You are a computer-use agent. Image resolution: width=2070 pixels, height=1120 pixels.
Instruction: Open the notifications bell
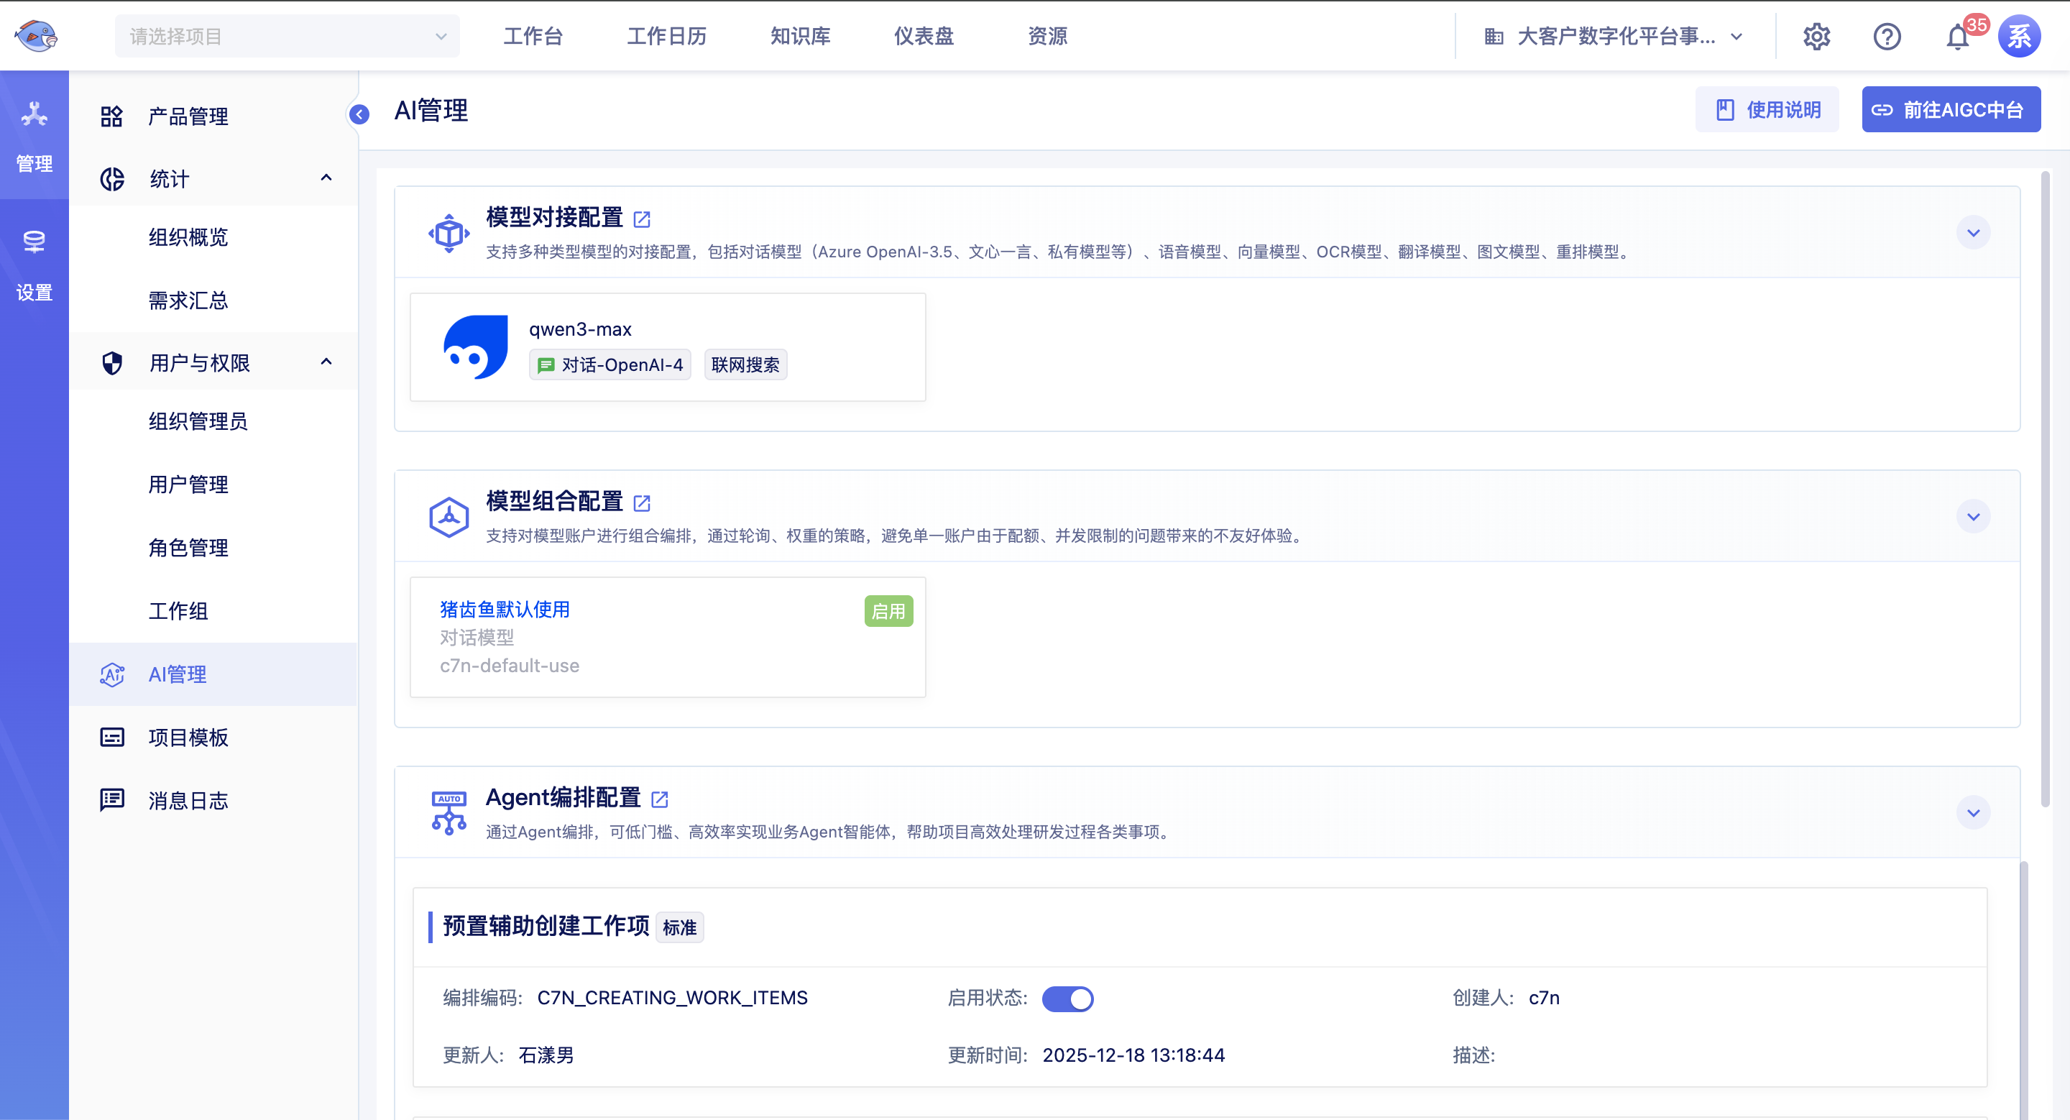click(1957, 37)
